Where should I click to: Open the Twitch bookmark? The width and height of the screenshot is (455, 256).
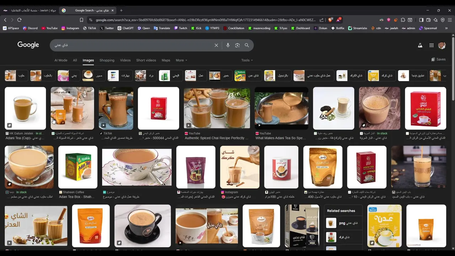(x=181, y=28)
